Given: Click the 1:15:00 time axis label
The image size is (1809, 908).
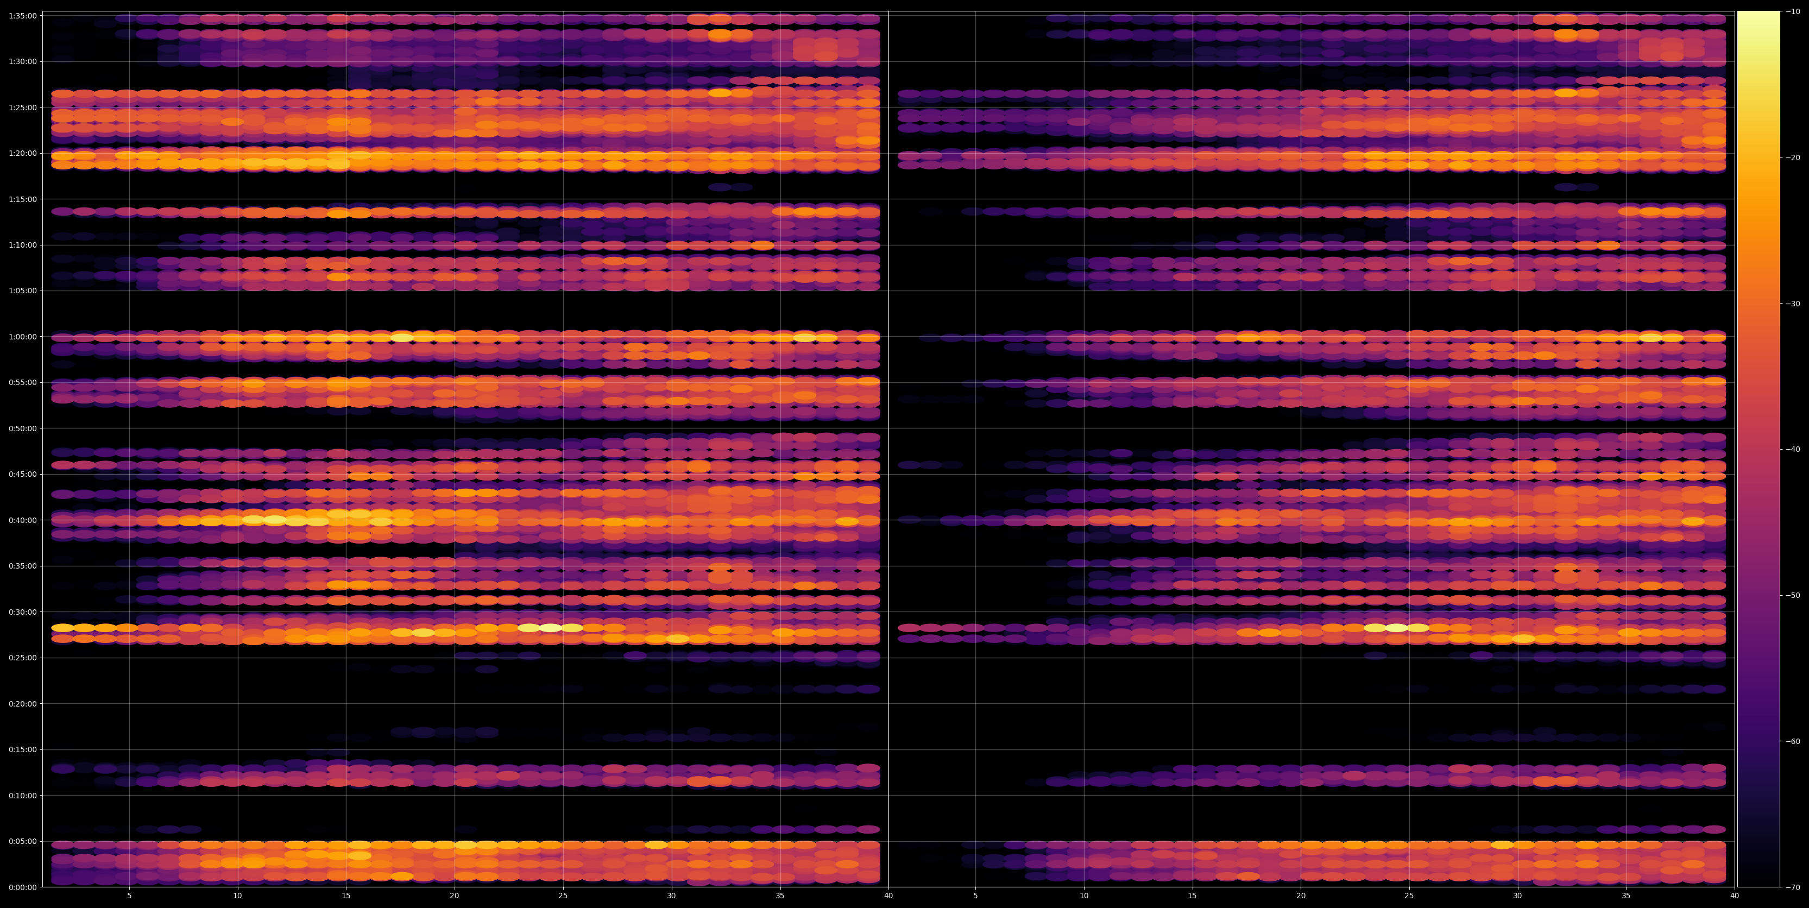Looking at the screenshot, I should coord(22,199).
